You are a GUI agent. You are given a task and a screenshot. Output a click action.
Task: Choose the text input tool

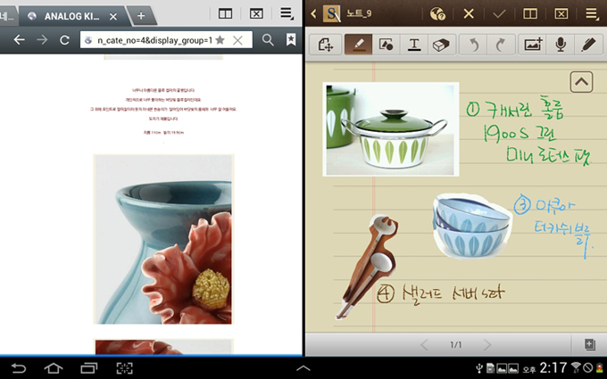(414, 45)
